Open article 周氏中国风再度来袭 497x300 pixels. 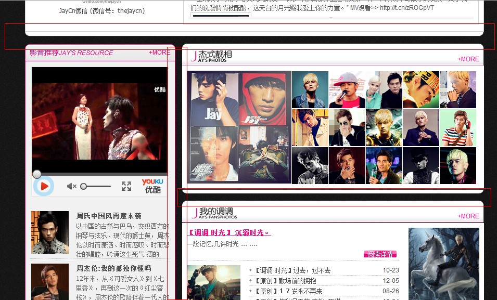pos(109,216)
